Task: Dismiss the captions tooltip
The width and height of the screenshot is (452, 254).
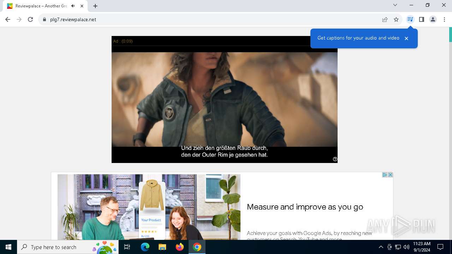Action: tap(406, 38)
